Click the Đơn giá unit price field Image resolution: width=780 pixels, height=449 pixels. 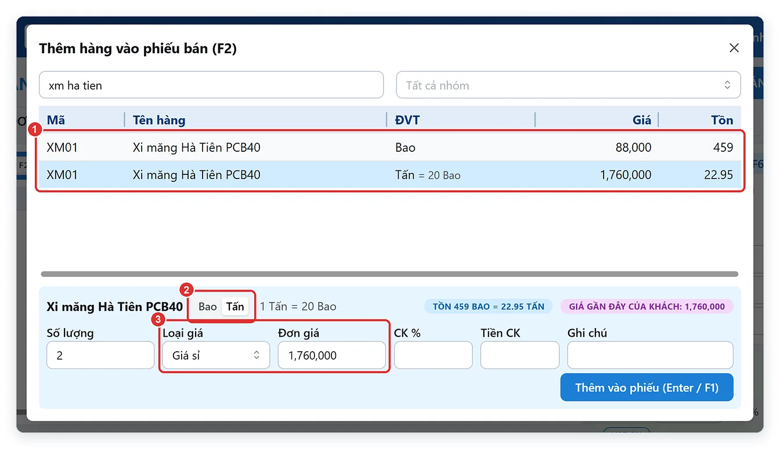tap(332, 355)
